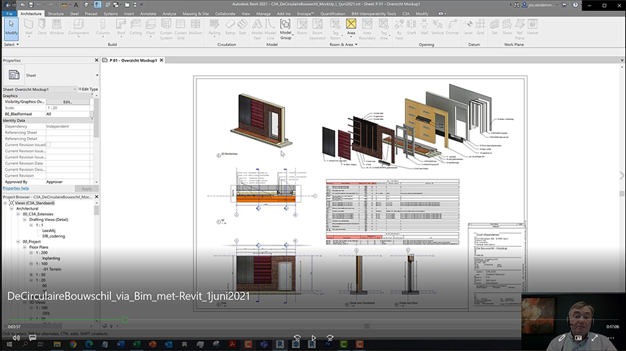Select the Level datum tool
Viewport: 626px width, 351px height.
click(468, 27)
